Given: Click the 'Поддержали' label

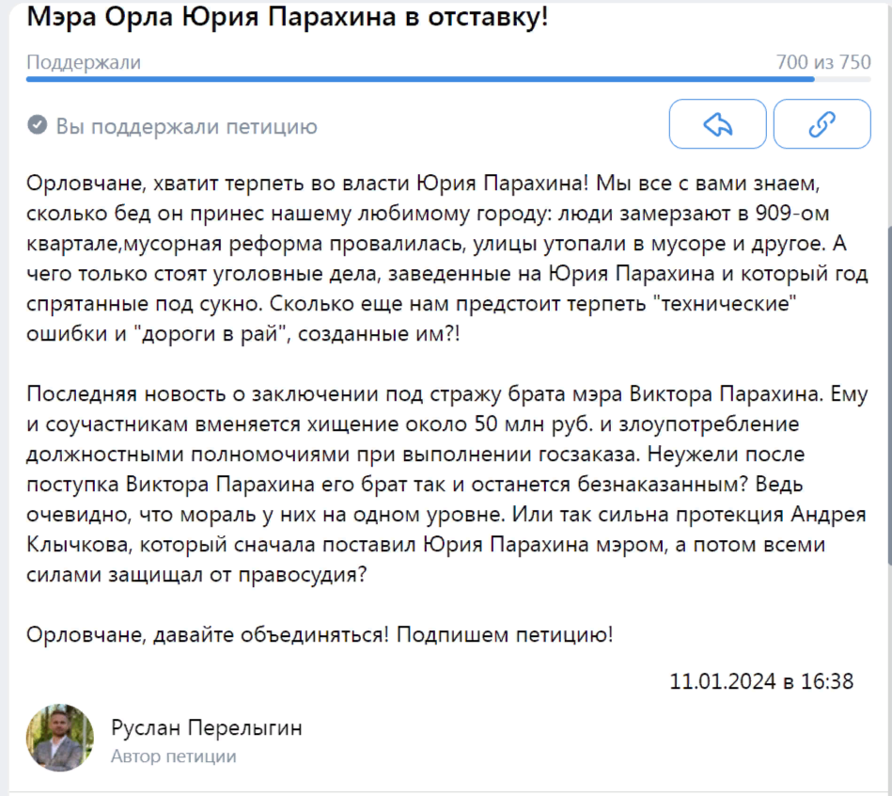Looking at the screenshot, I should click(x=84, y=62).
